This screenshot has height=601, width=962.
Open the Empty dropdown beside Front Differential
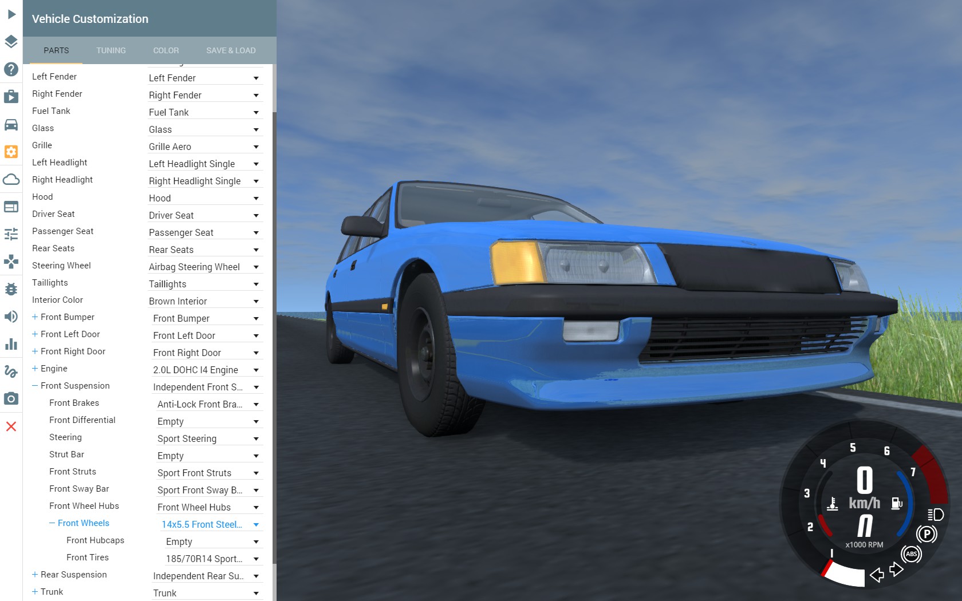(210, 421)
